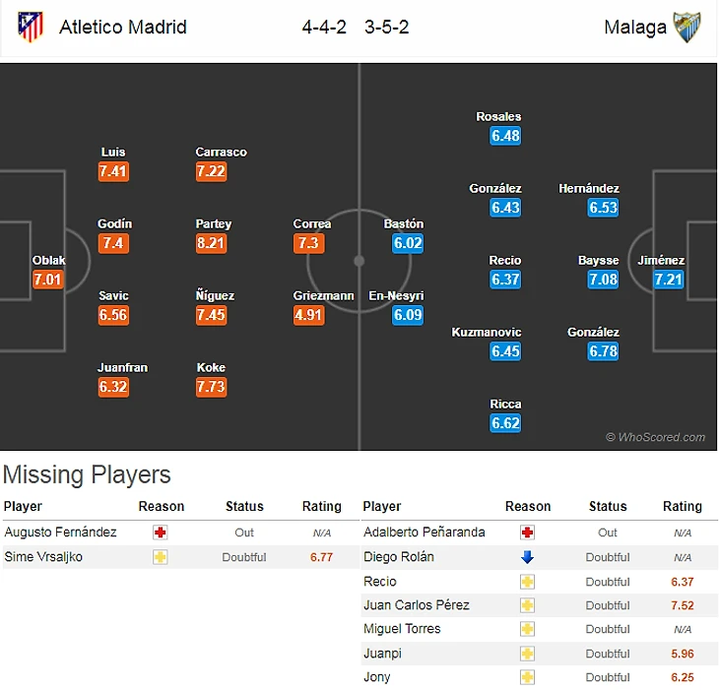Screen dimensions: 719x690
Task: Click Jiménez's 7.21 goalkeeper rating badge
Action: tap(668, 280)
